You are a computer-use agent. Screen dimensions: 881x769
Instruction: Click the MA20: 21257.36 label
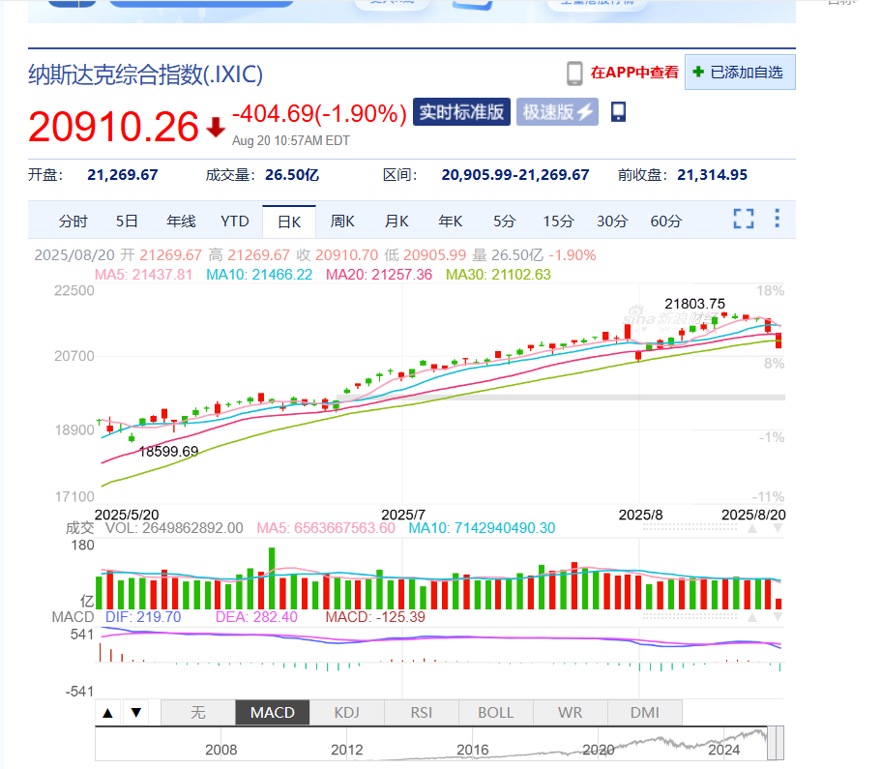pyautogui.click(x=379, y=275)
